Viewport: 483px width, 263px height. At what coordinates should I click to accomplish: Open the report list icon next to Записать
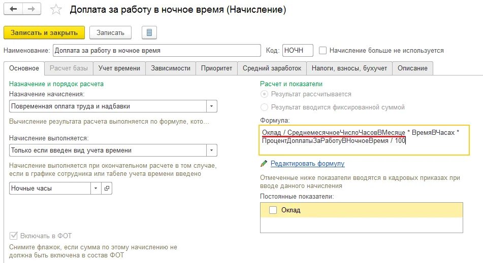pos(149,32)
